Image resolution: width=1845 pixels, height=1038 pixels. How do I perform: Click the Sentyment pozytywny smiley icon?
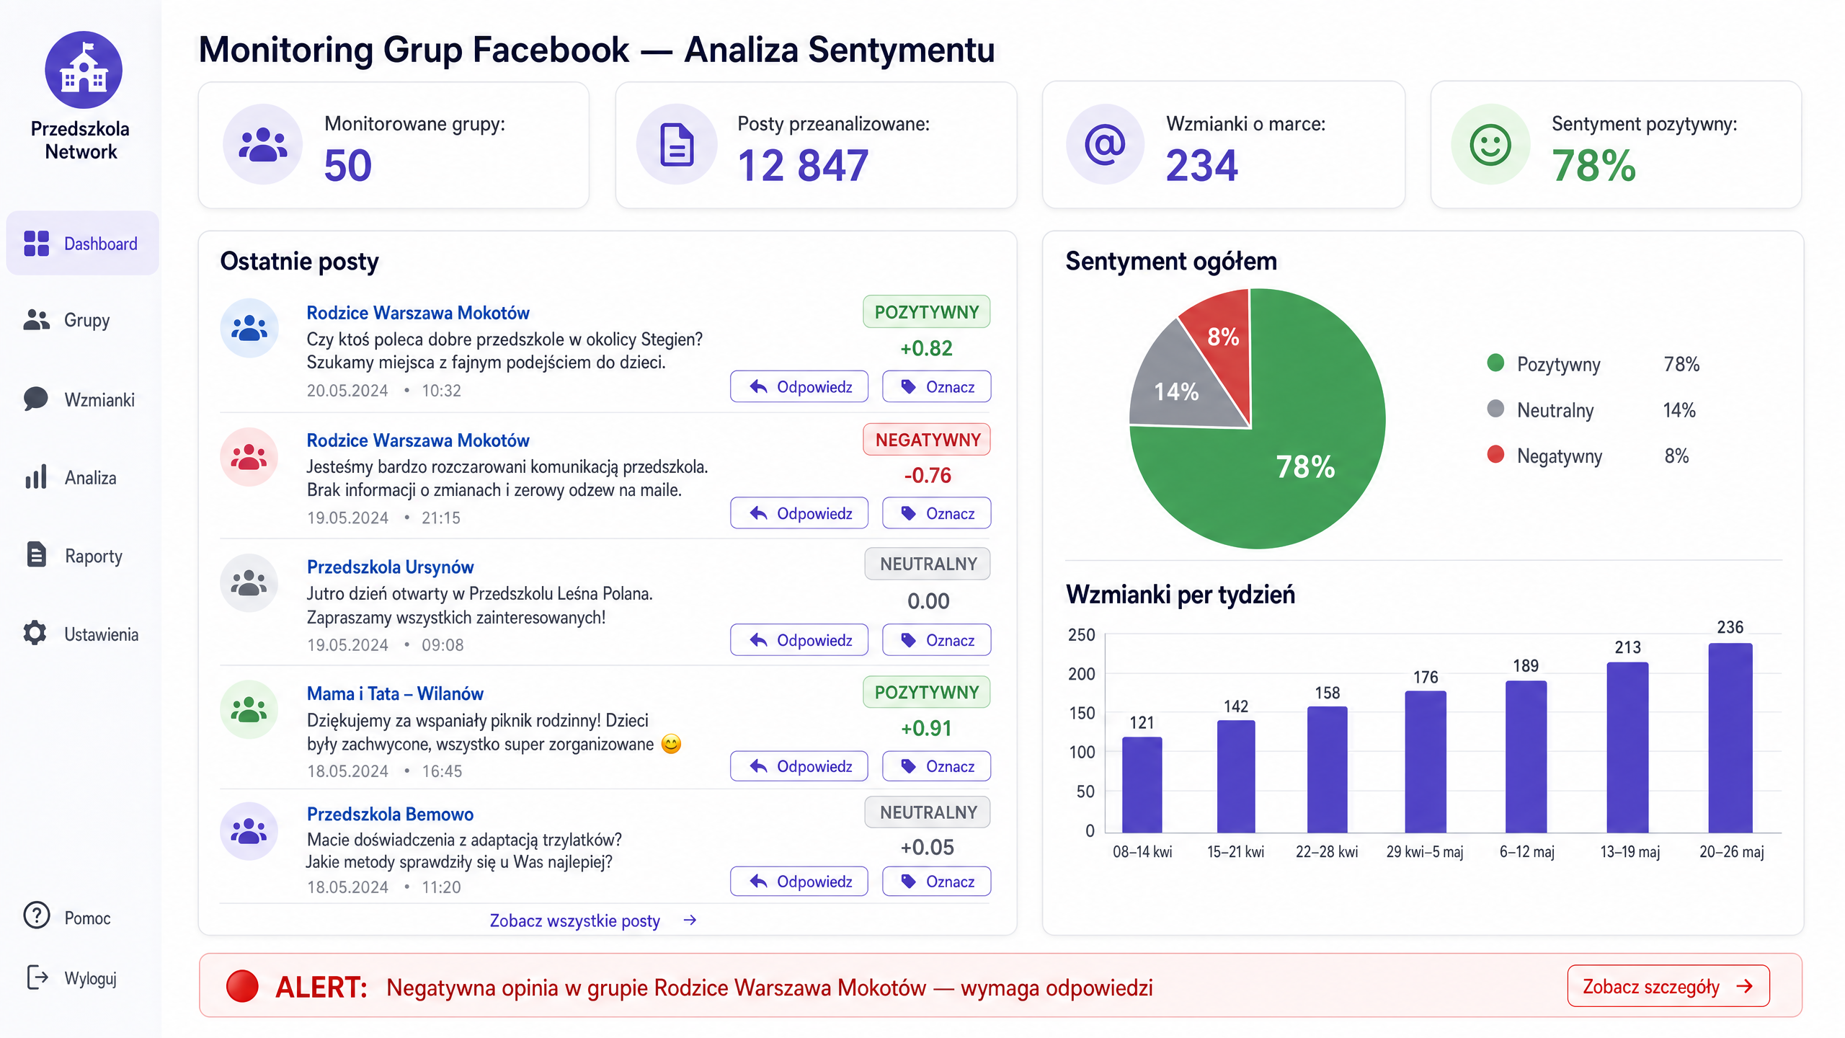(1490, 144)
